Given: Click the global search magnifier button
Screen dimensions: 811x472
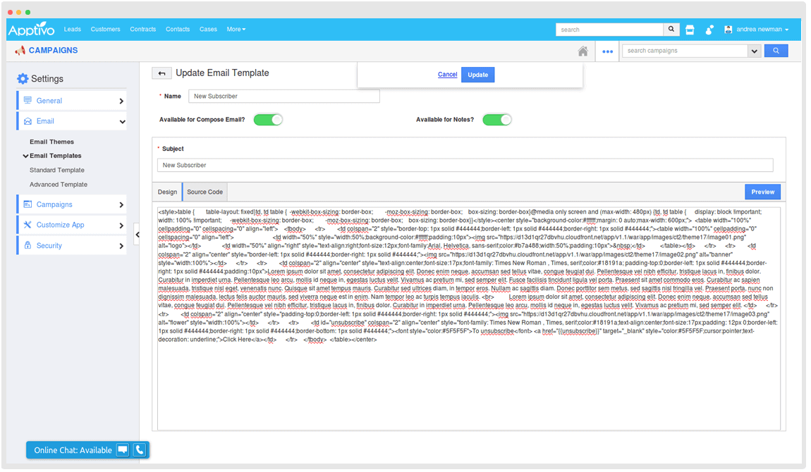Looking at the screenshot, I should [671, 30].
